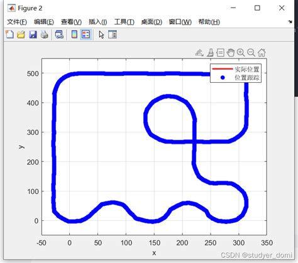Restore view with the home icon

(262, 53)
